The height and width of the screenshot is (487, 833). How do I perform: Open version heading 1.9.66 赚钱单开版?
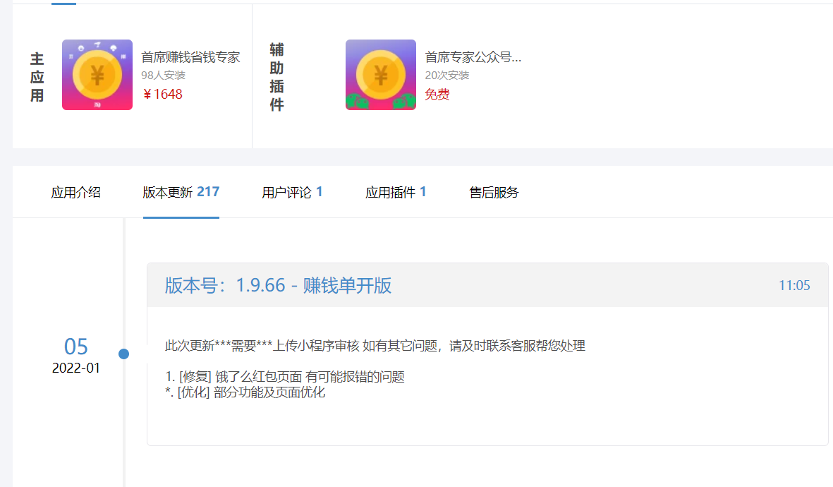point(278,285)
